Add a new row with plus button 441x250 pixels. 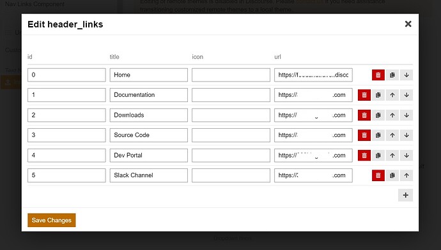(405, 195)
